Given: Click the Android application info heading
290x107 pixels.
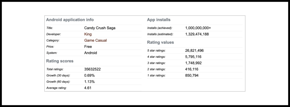Looking at the screenshot, I should coord(70,20).
